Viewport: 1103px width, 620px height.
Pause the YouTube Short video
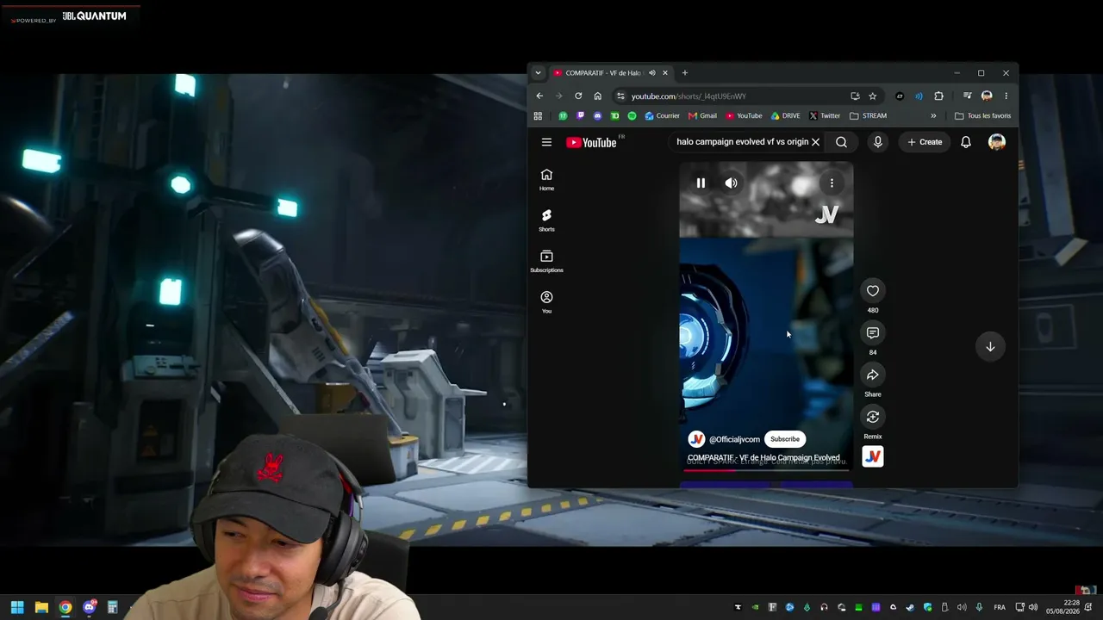(x=701, y=183)
